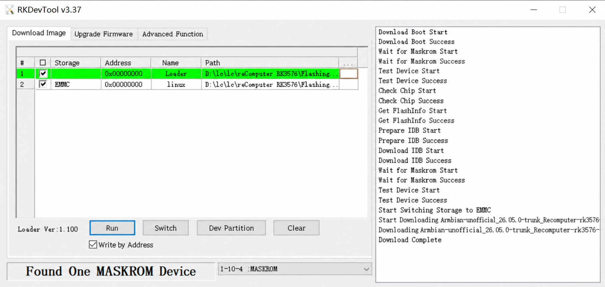Screen dimensions: 605x287
Task: Click the EMMC storage cell
Action: (x=76, y=84)
